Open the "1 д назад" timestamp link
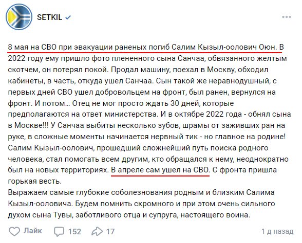302x243 pixels. pyautogui.click(x=277, y=231)
